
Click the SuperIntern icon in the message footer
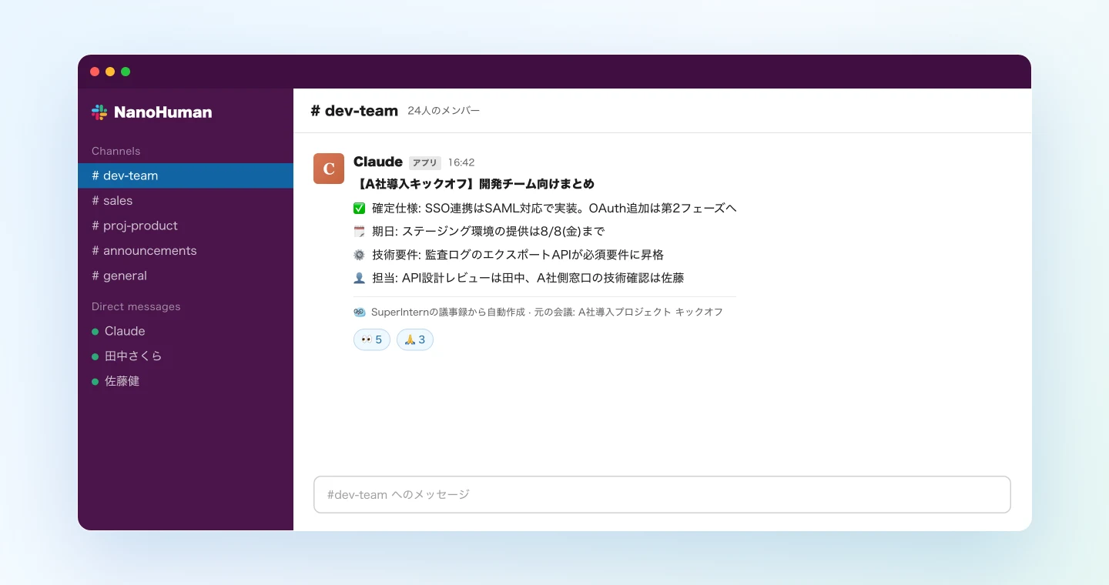click(360, 312)
